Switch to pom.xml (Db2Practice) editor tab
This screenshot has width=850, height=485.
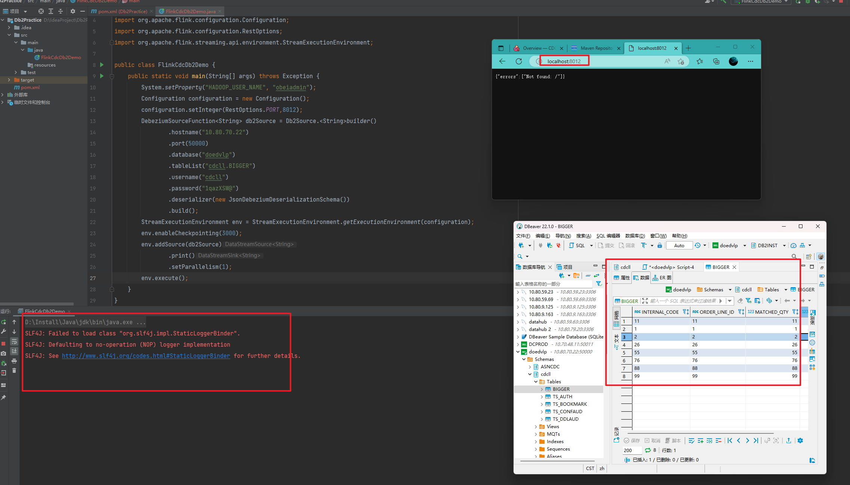pos(122,11)
